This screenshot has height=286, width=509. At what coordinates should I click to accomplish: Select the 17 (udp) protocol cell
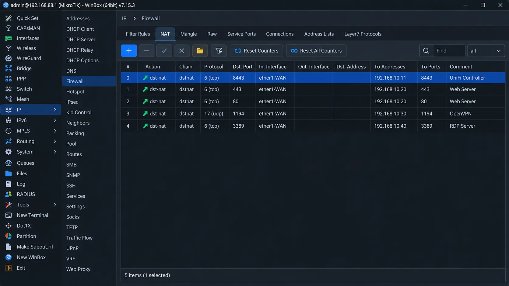tap(215, 114)
